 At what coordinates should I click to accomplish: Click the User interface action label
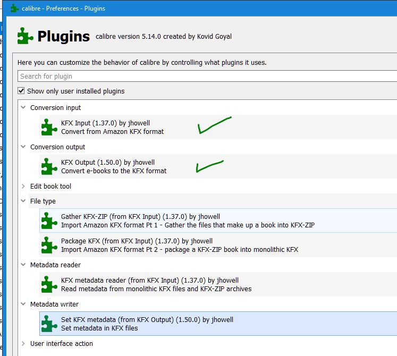(x=62, y=344)
